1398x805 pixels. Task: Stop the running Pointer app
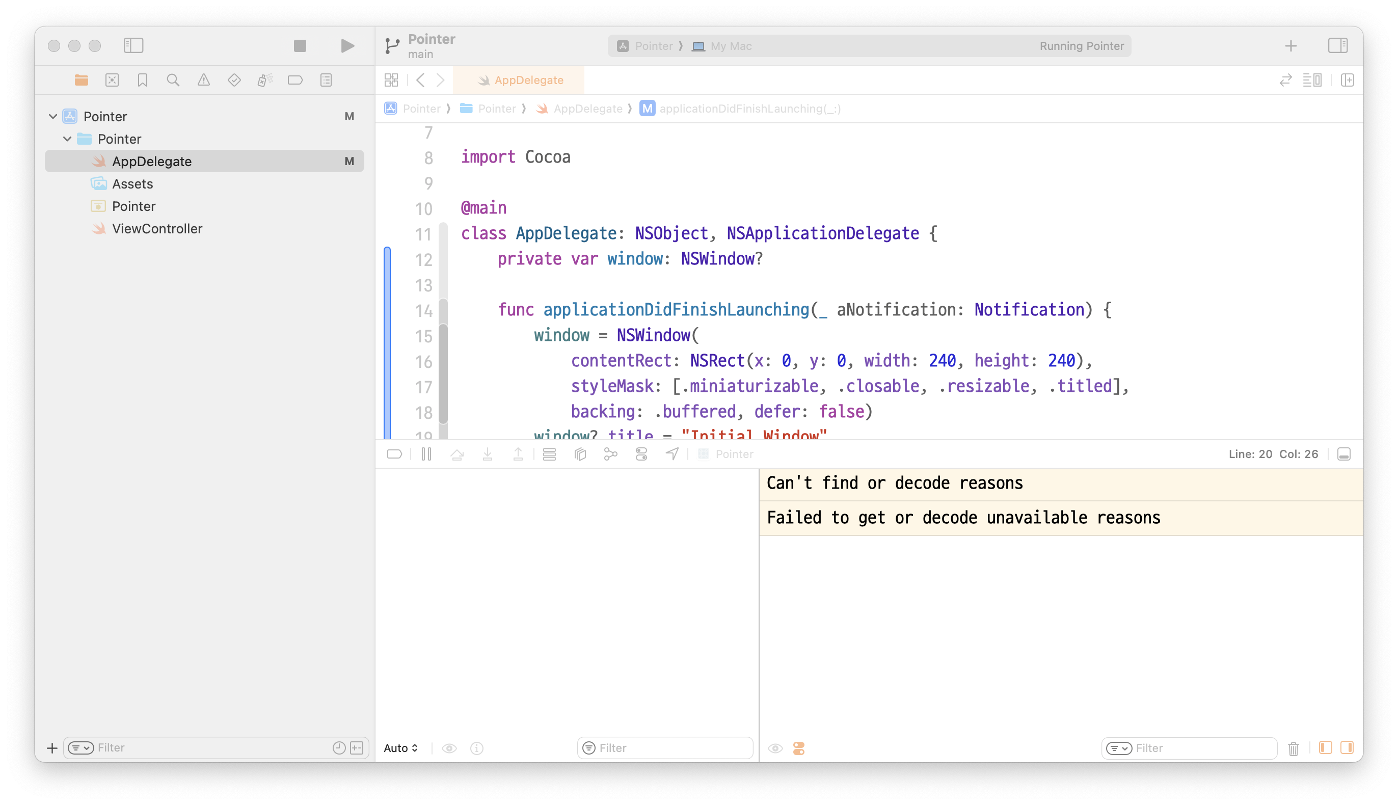point(300,46)
